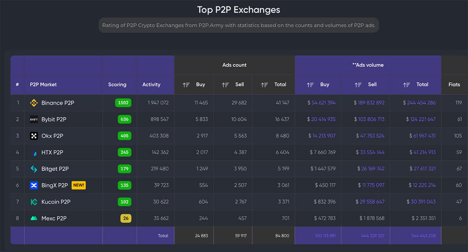Click the HTX P2P flame icon
This screenshot has height=252, width=468.
pyautogui.click(x=34, y=153)
